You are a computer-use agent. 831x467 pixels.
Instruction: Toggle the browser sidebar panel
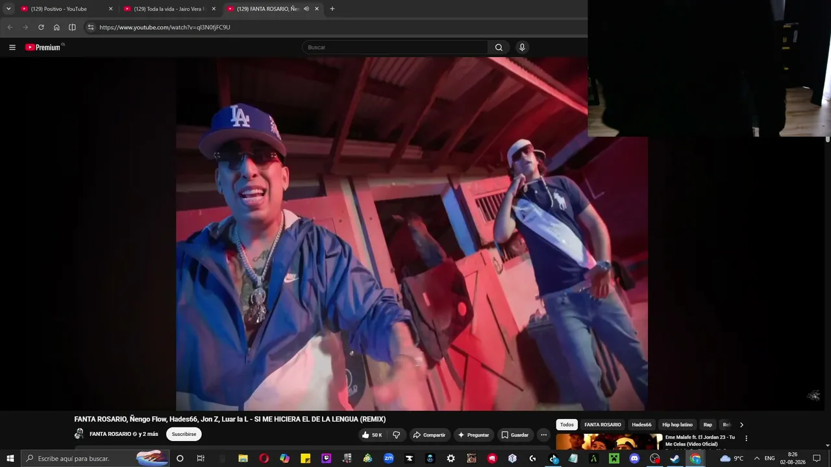[x=72, y=27]
